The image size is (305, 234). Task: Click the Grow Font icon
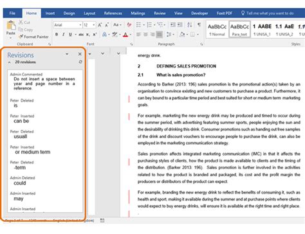click(100, 25)
